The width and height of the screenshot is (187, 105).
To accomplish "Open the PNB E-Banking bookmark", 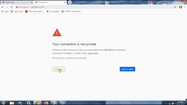I will click(x=34, y=11).
